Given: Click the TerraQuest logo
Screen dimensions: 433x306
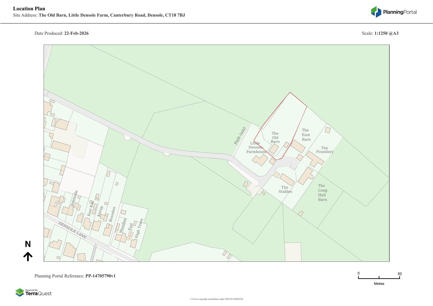Looking at the screenshot, I should 33,292.
